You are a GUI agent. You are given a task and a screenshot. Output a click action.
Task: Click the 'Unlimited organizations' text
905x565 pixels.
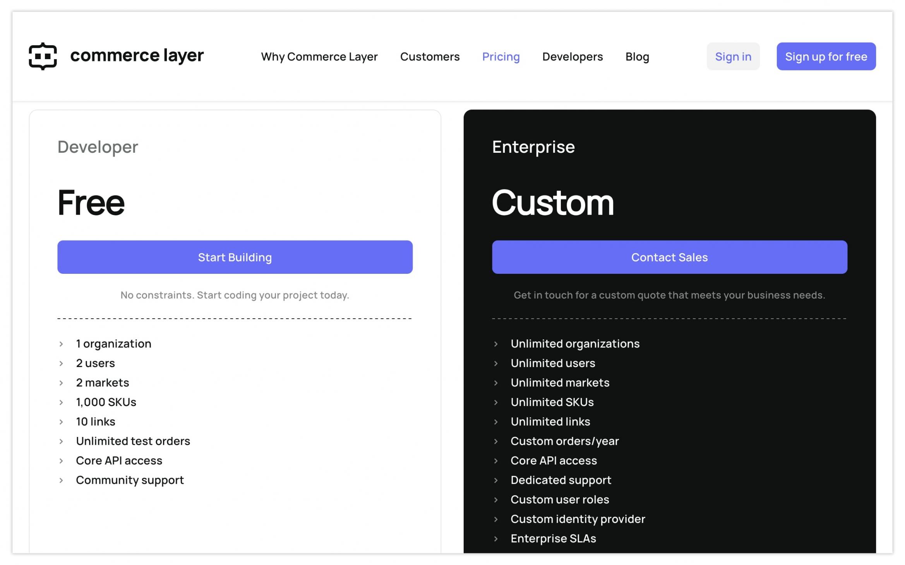tap(575, 344)
